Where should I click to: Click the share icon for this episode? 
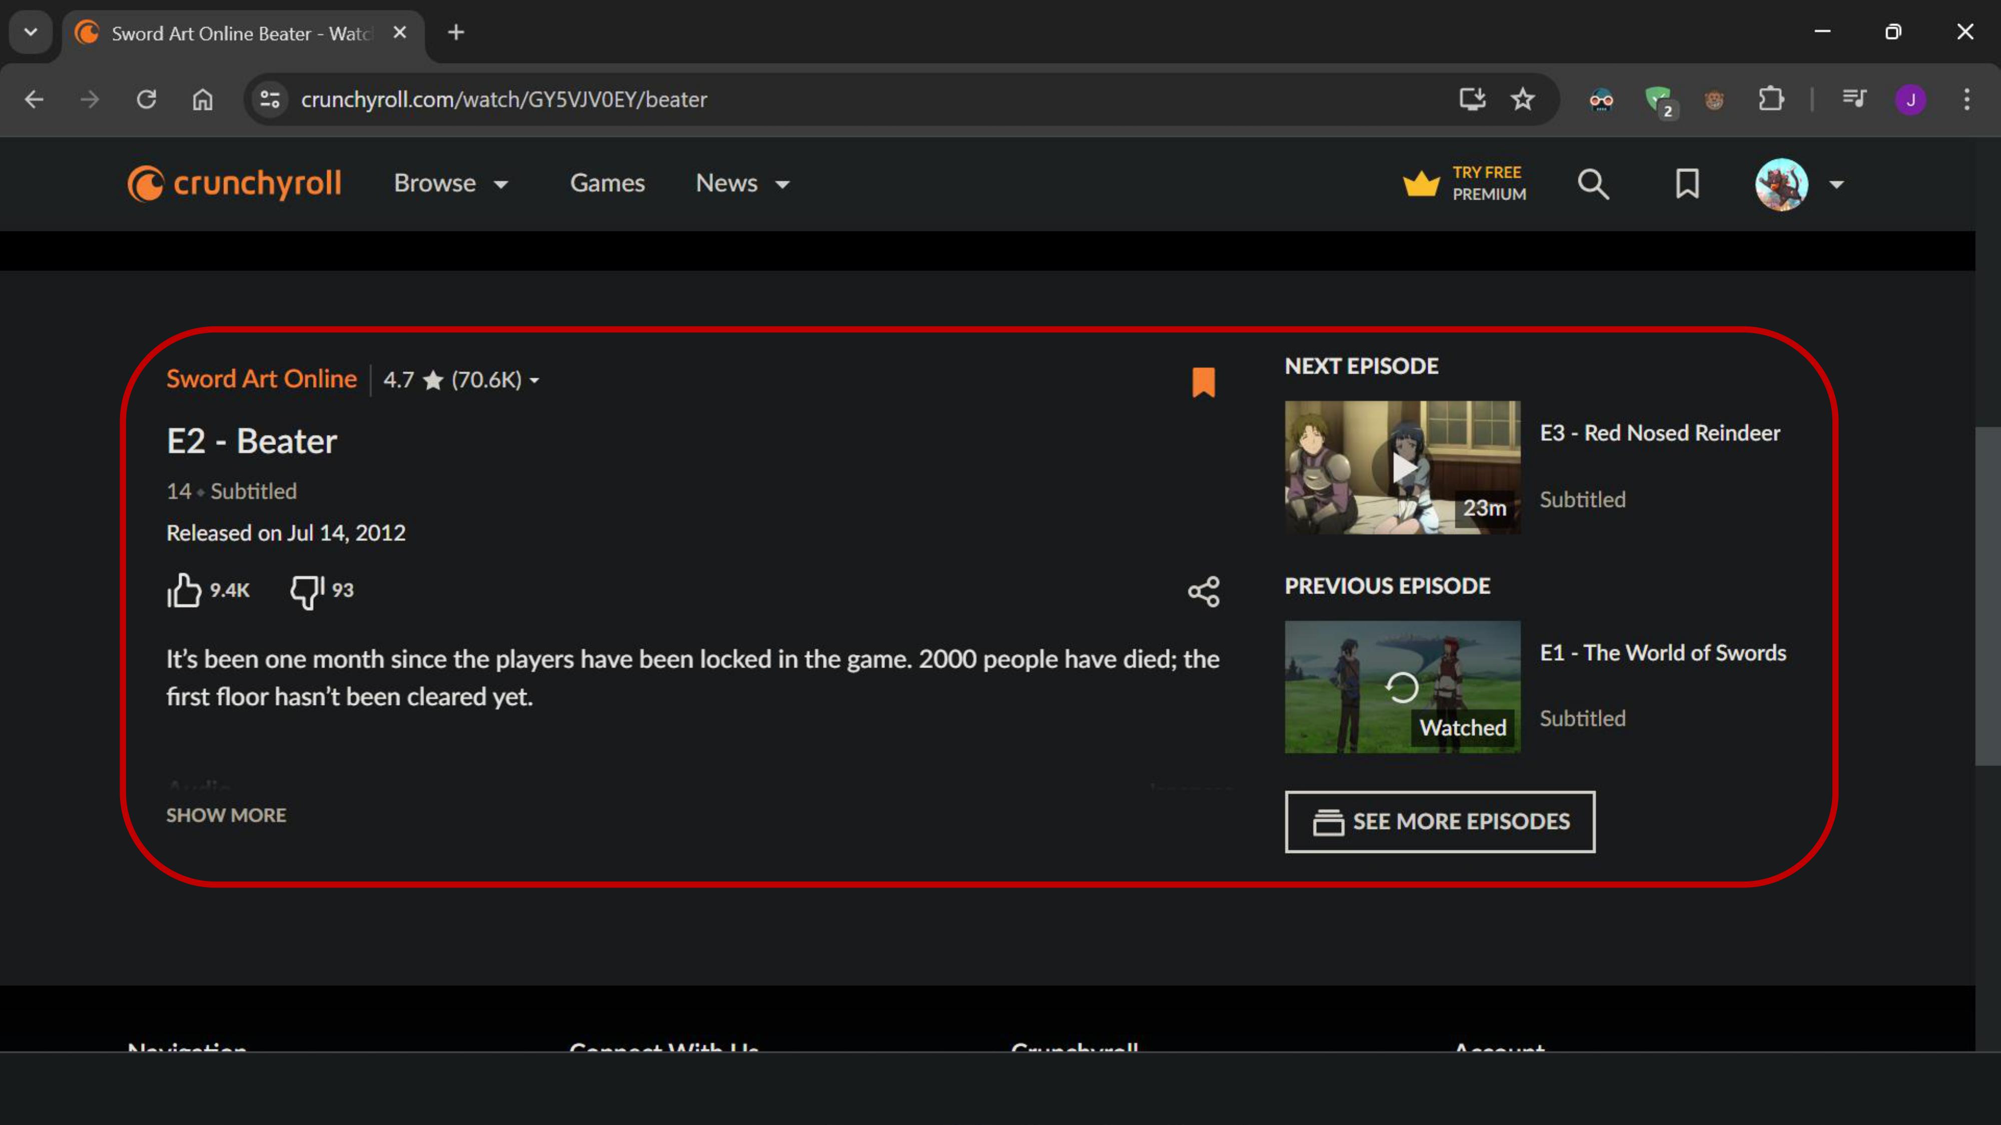(1203, 591)
